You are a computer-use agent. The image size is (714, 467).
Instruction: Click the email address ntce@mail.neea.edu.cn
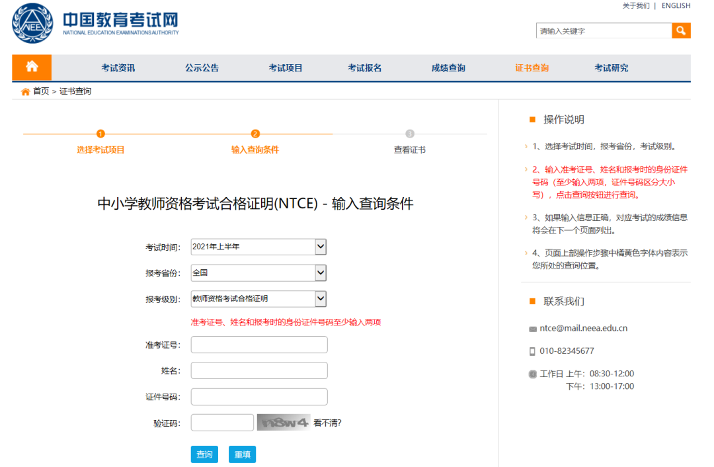tap(583, 328)
